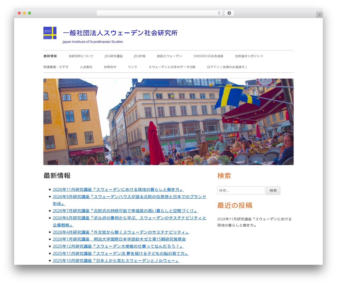Open the 2026年11月研究講座 link in the main list
This screenshot has width=337, height=285.
point(118,190)
